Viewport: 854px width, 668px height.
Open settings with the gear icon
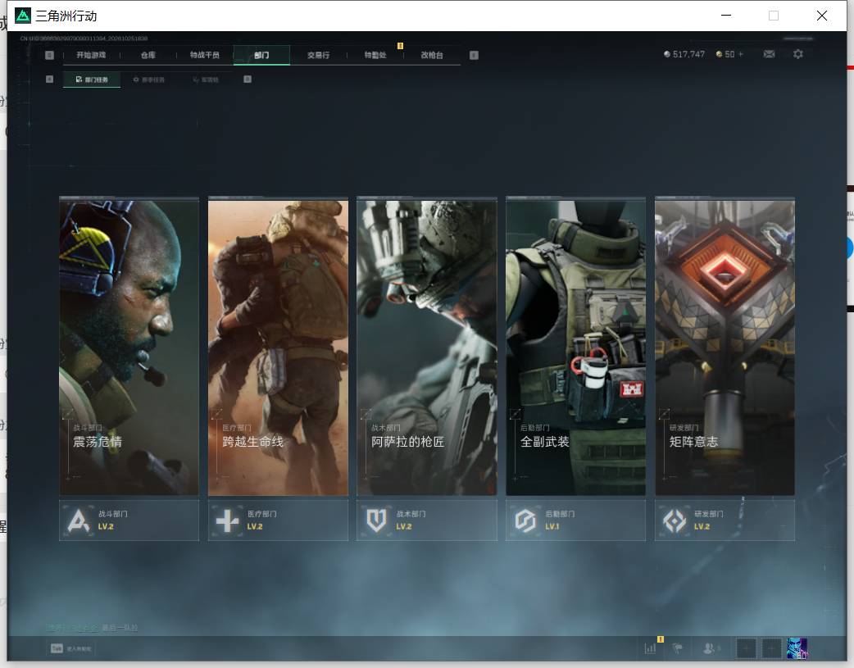798,54
